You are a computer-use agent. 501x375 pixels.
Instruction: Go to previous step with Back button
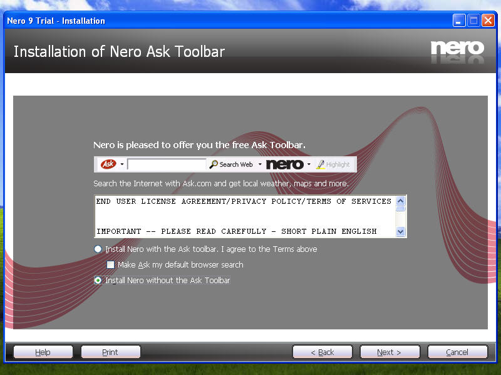tap(323, 352)
